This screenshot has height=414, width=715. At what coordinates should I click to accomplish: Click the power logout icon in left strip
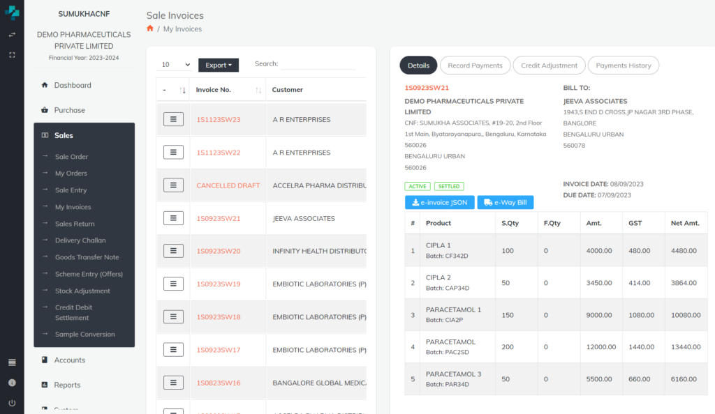[x=12, y=403]
